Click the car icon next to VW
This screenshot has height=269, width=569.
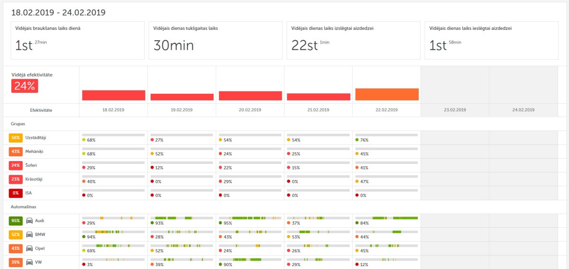coord(29,262)
